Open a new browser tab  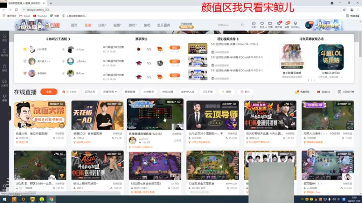click(x=51, y=3)
